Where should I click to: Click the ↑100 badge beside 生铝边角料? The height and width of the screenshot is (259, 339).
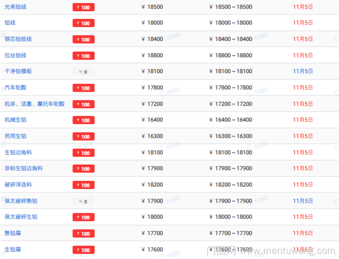(x=83, y=153)
